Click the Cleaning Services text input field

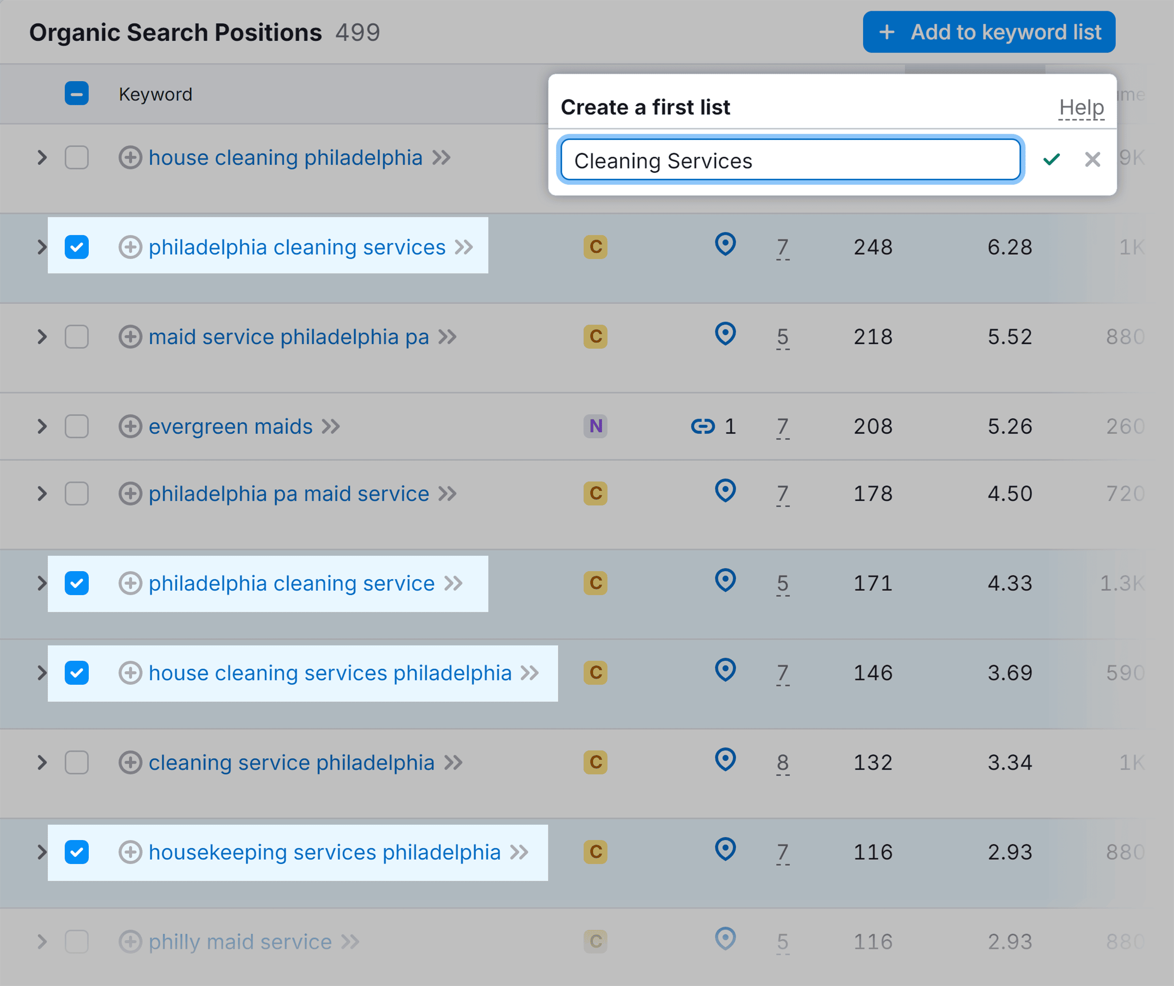click(790, 161)
